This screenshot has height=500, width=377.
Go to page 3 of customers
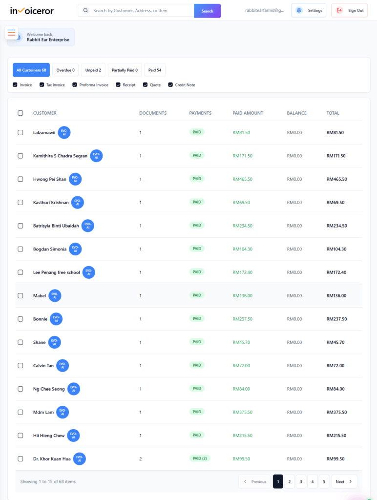coord(301,481)
